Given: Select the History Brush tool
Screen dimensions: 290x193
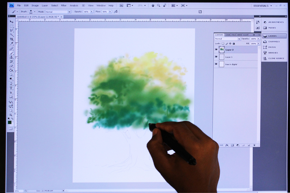Looking at the screenshot, I should (x=12, y=62).
